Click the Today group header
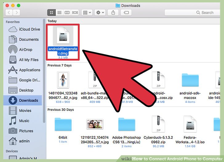The width and height of the screenshot is (224, 162). [x=52, y=21]
